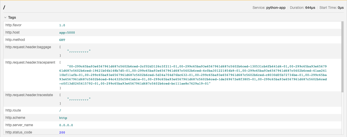Viewport: 347px width, 137px height.
Task: Select the http.server_name tag key
Action: (19, 125)
